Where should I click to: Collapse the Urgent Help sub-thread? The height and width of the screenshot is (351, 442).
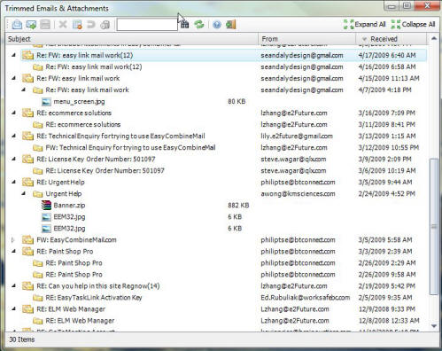pos(24,194)
